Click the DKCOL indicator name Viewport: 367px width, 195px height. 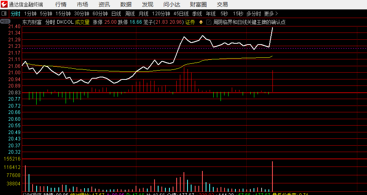[x=65, y=22]
